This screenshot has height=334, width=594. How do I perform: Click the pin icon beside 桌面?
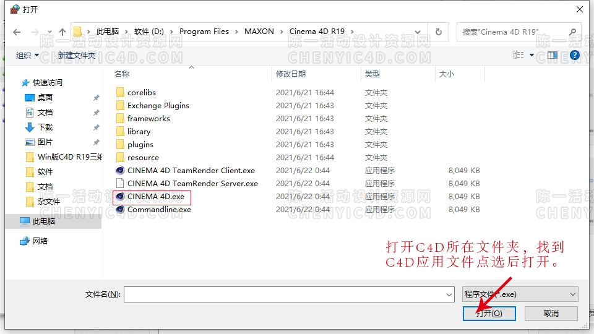(97, 98)
